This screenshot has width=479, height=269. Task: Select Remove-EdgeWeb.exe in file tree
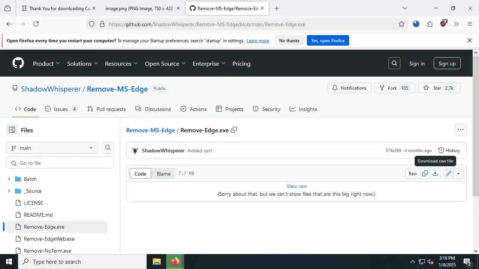49,239
